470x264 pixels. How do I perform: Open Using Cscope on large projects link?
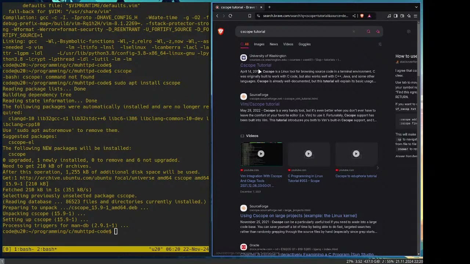click(299, 216)
